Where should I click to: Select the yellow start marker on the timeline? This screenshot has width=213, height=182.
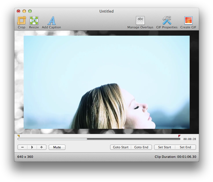click(x=18, y=136)
